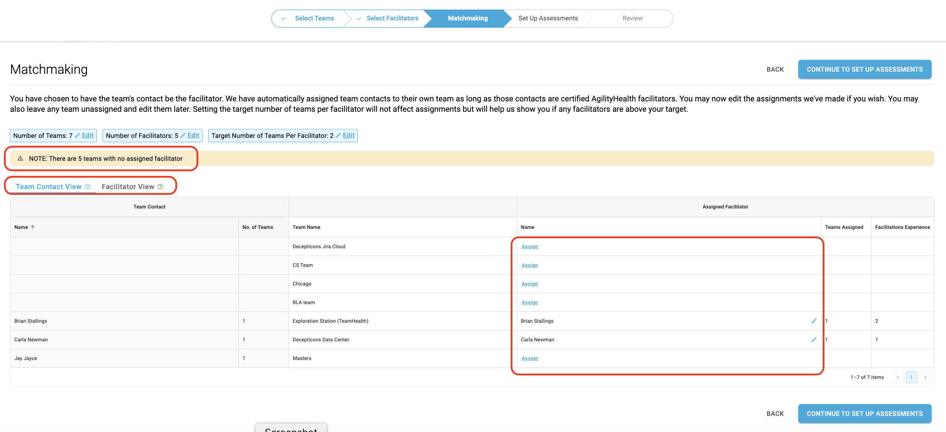Go to next page arrow in pagination
This screenshot has width=946, height=432.
coord(925,377)
